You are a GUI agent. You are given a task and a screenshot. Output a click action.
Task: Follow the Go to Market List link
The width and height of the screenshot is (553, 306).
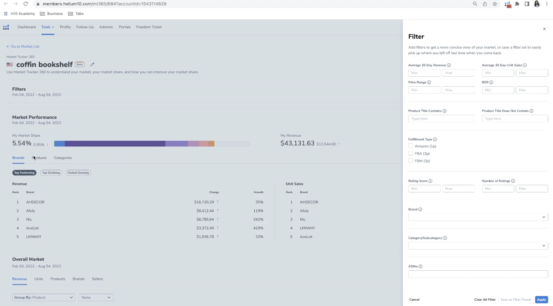click(x=23, y=47)
